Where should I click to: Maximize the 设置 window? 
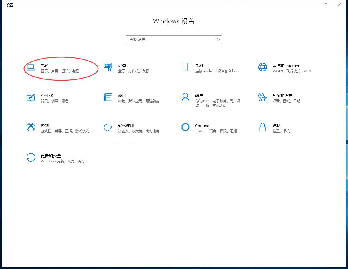(326, 5)
